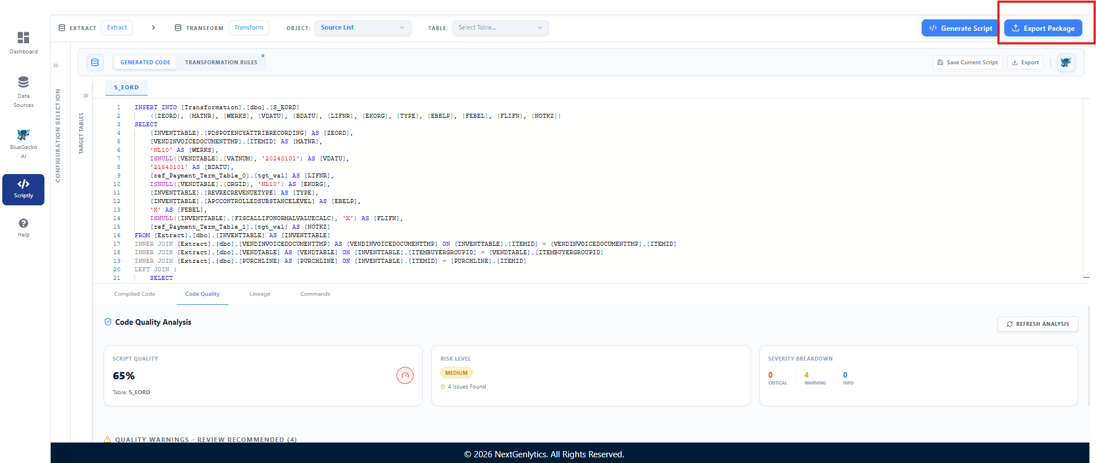This screenshot has height=463, width=1096.
Task: Click the MEDIUM risk level badge
Action: [456, 373]
